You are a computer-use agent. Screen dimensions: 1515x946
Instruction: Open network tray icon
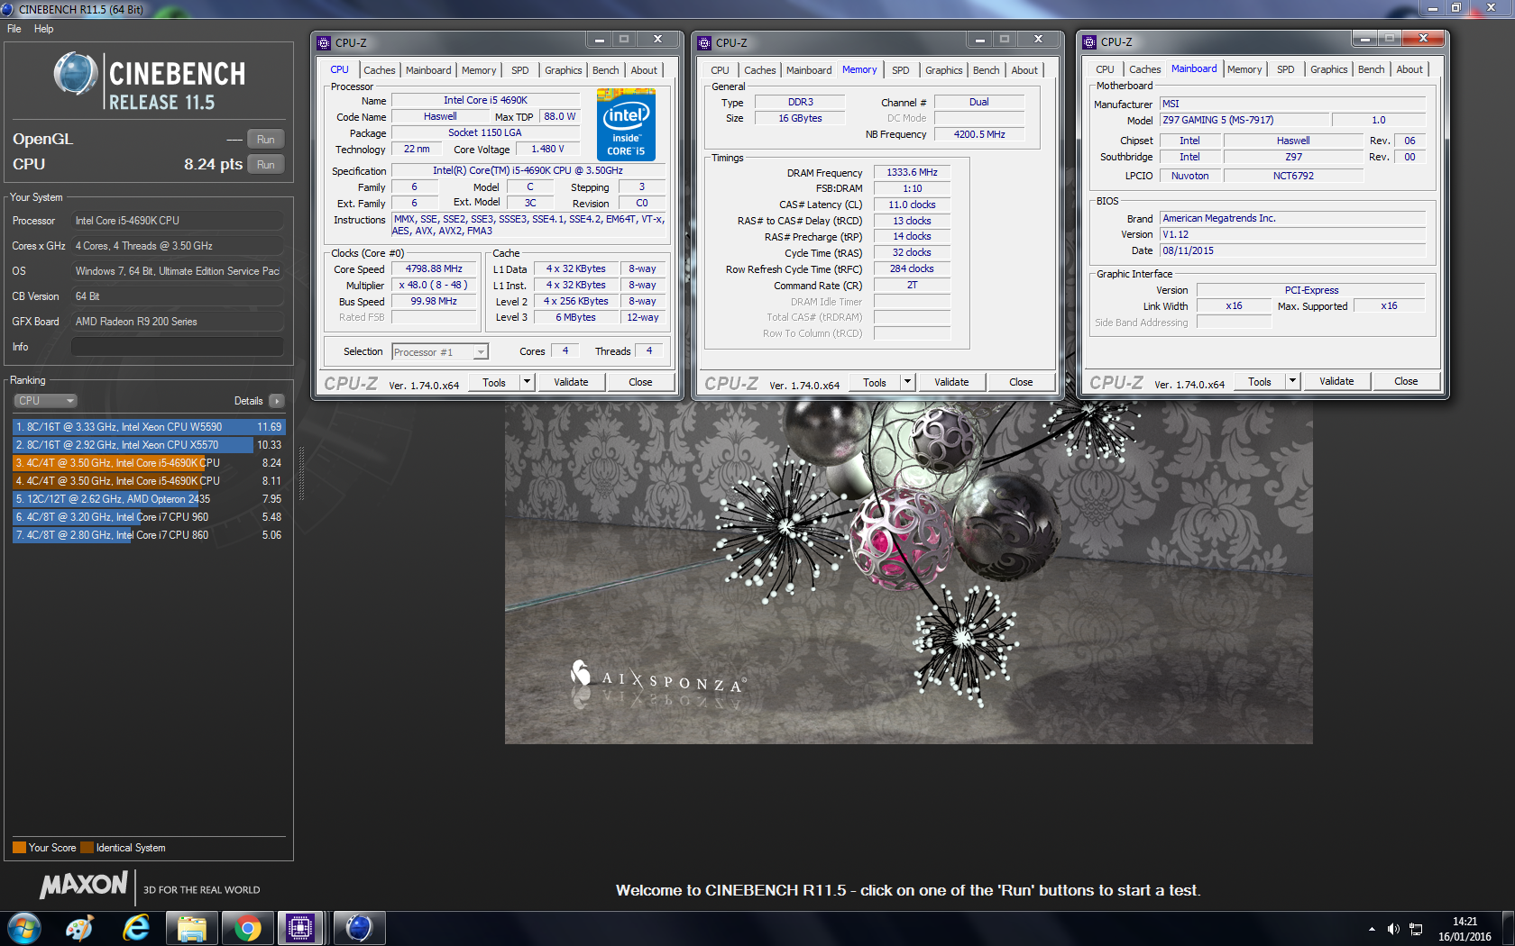1416,929
